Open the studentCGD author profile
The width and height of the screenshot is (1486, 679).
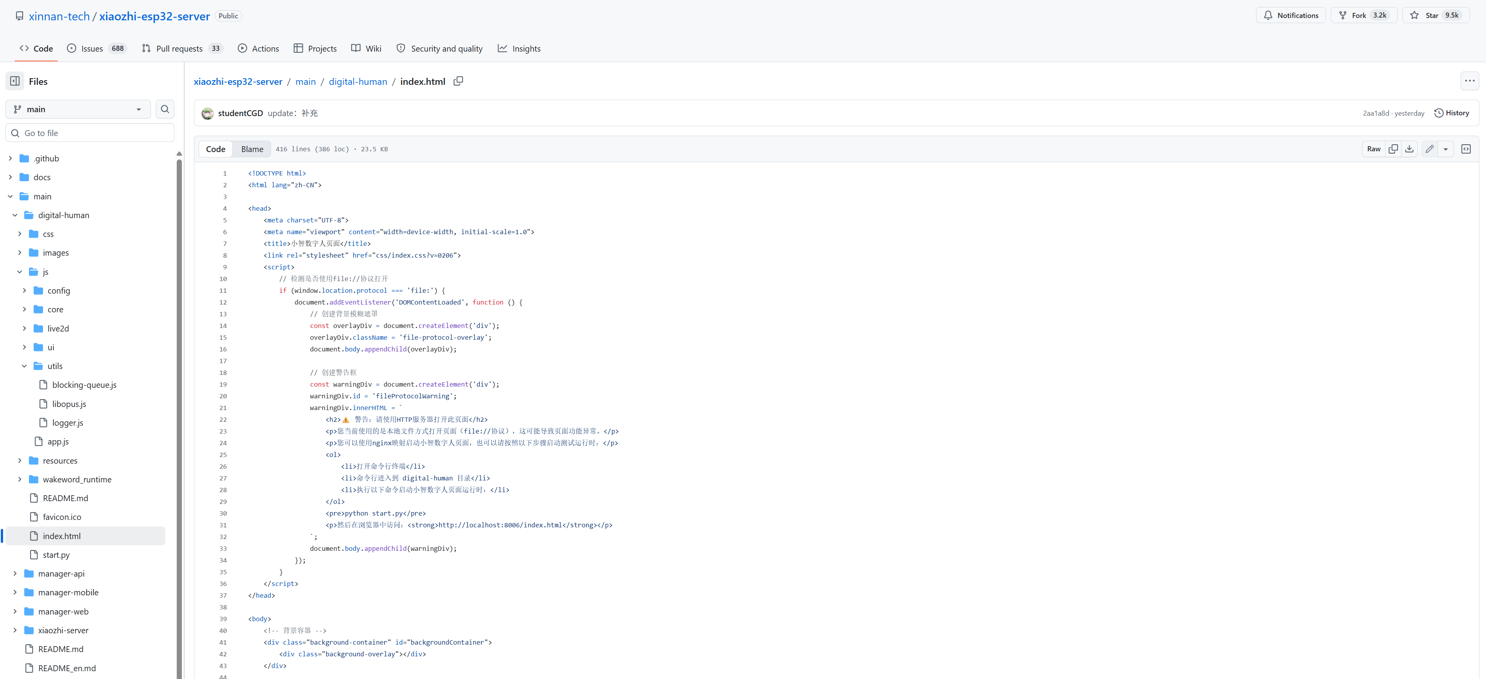pos(240,113)
